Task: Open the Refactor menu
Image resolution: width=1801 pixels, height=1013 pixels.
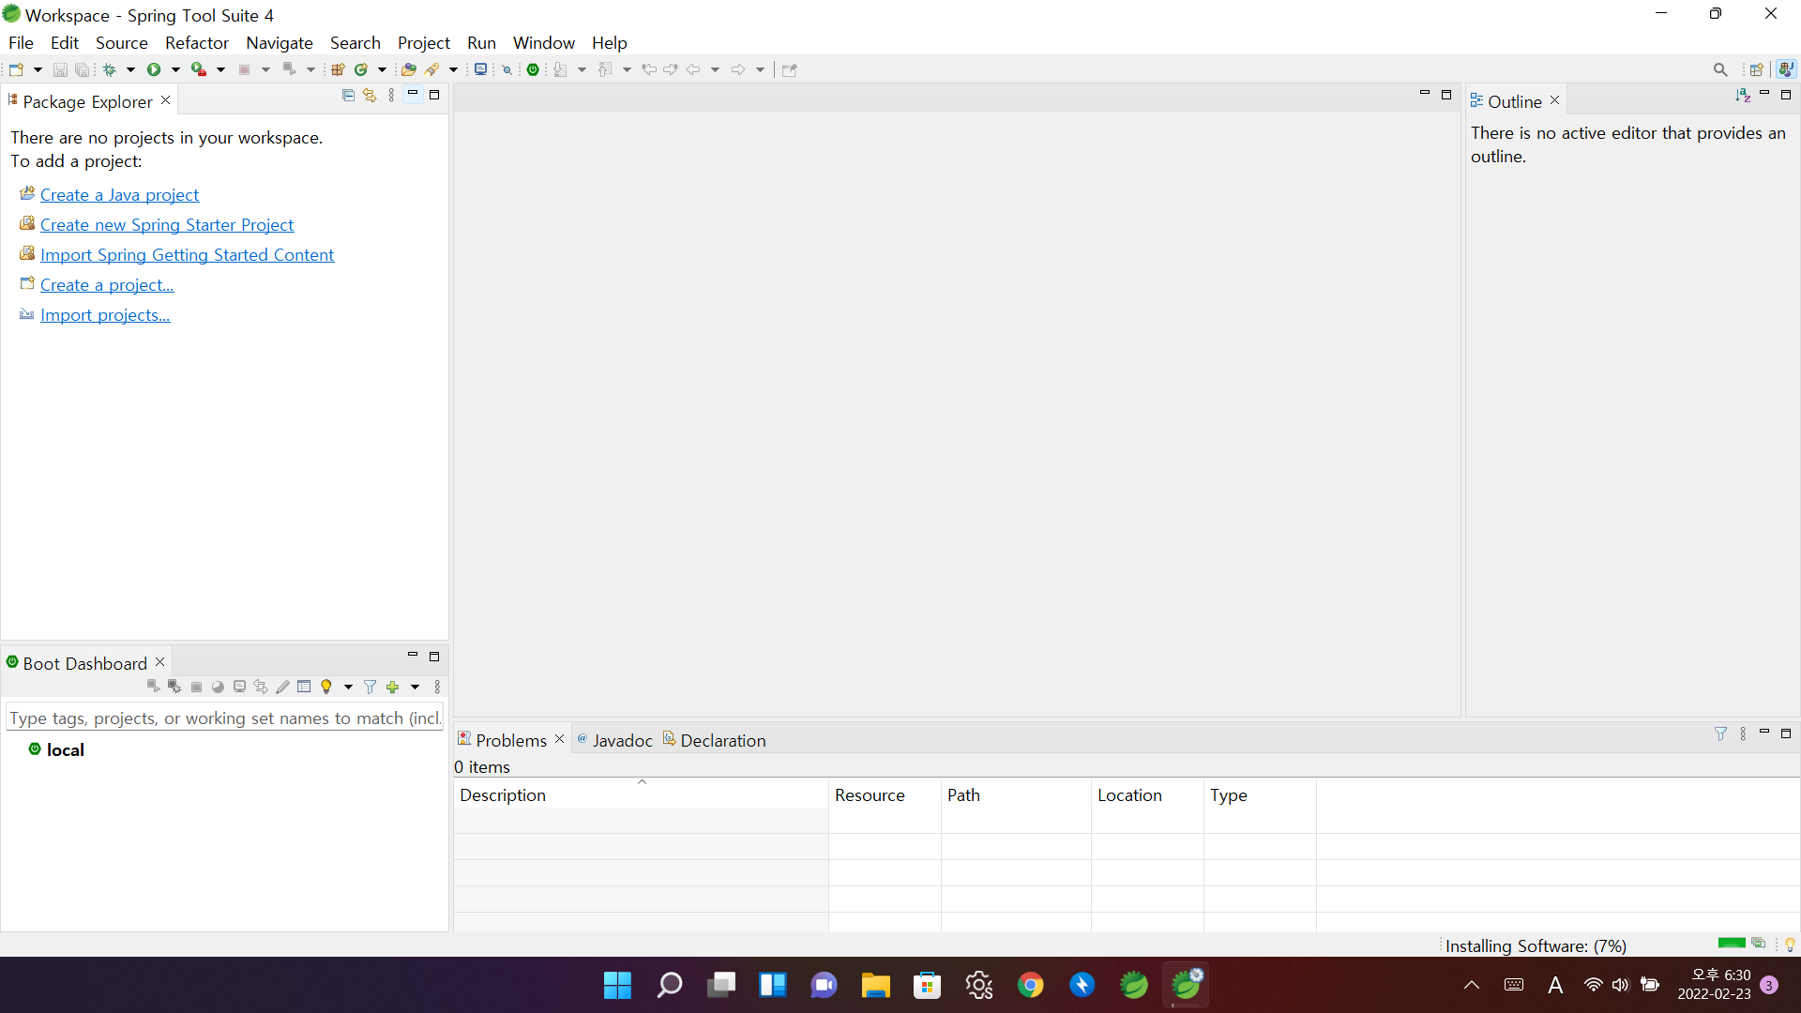Action: [196, 43]
